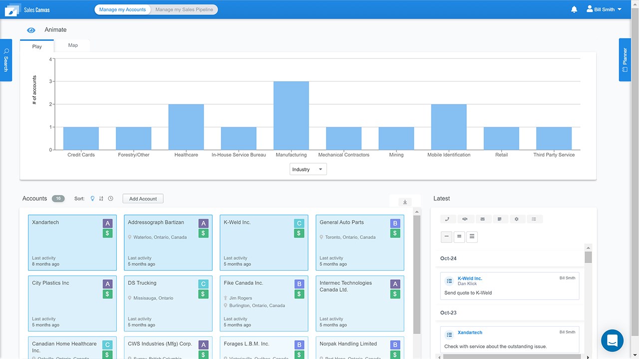Sort accounts by lightbulb relevance
This screenshot has height=359, width=639.
92,198
